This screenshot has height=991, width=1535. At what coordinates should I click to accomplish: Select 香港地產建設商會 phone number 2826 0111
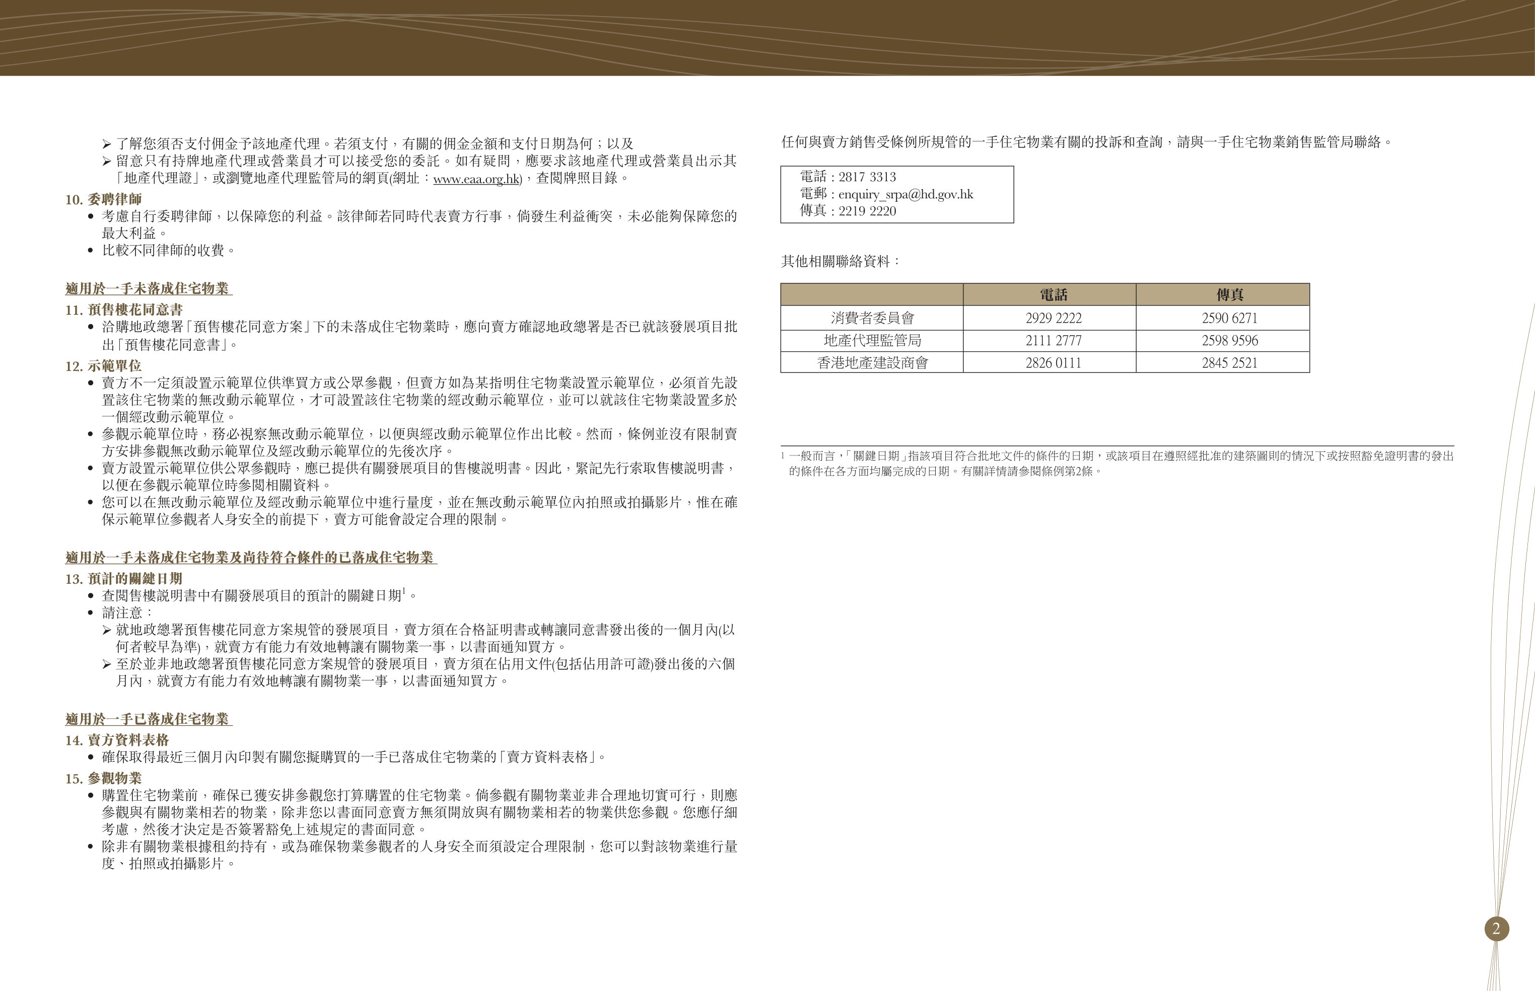pos(1054,363)
